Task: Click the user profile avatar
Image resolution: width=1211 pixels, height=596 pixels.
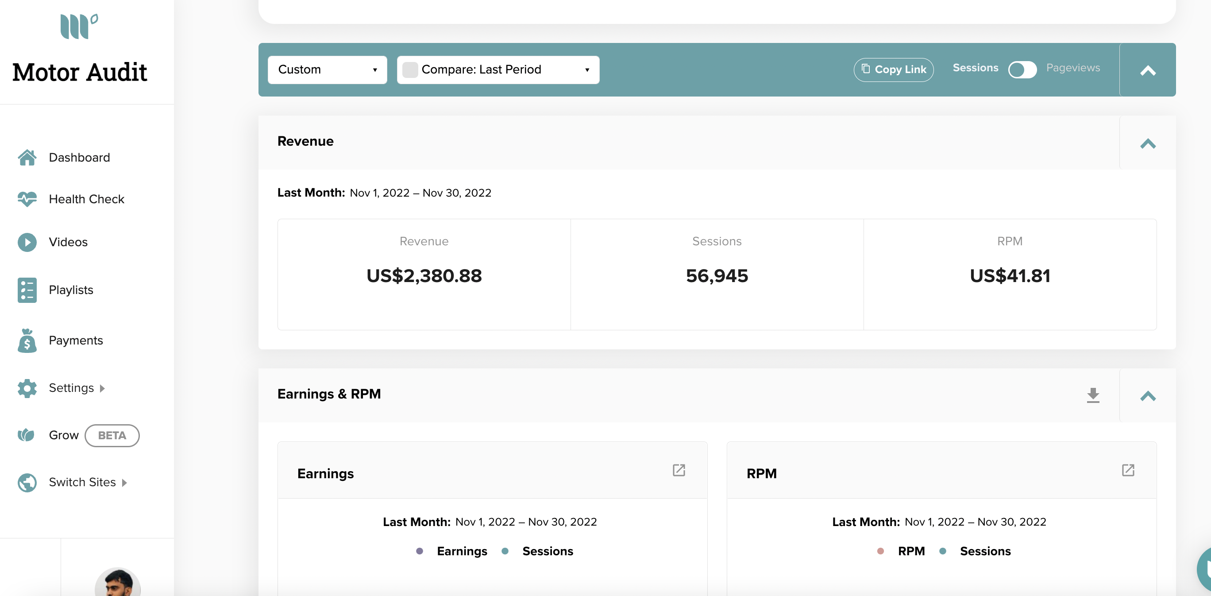Action: click(x=118, y=582)
